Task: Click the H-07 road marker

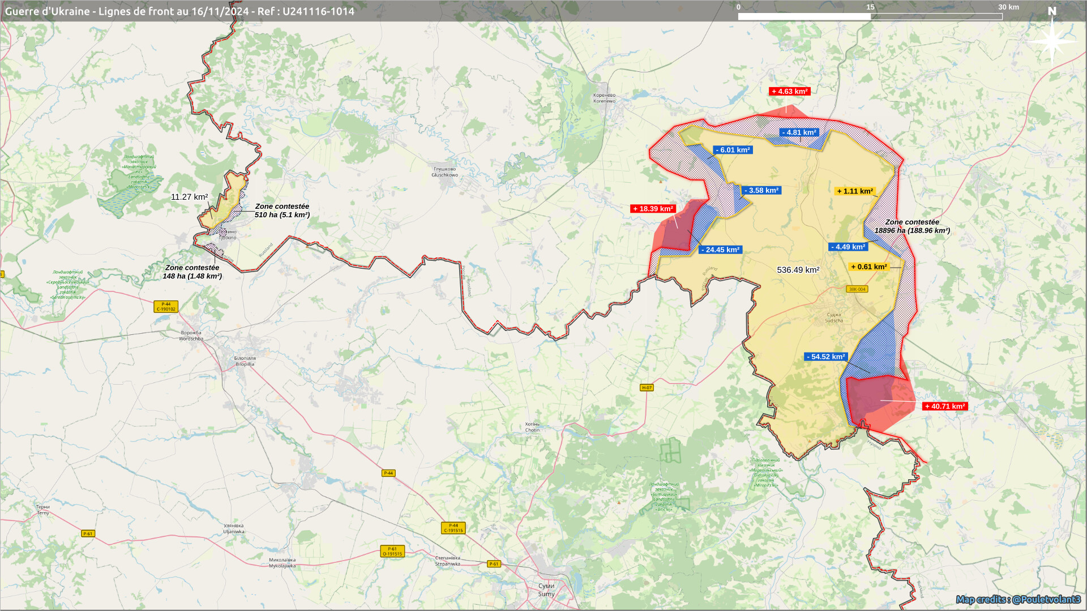Action: [647, 388]
